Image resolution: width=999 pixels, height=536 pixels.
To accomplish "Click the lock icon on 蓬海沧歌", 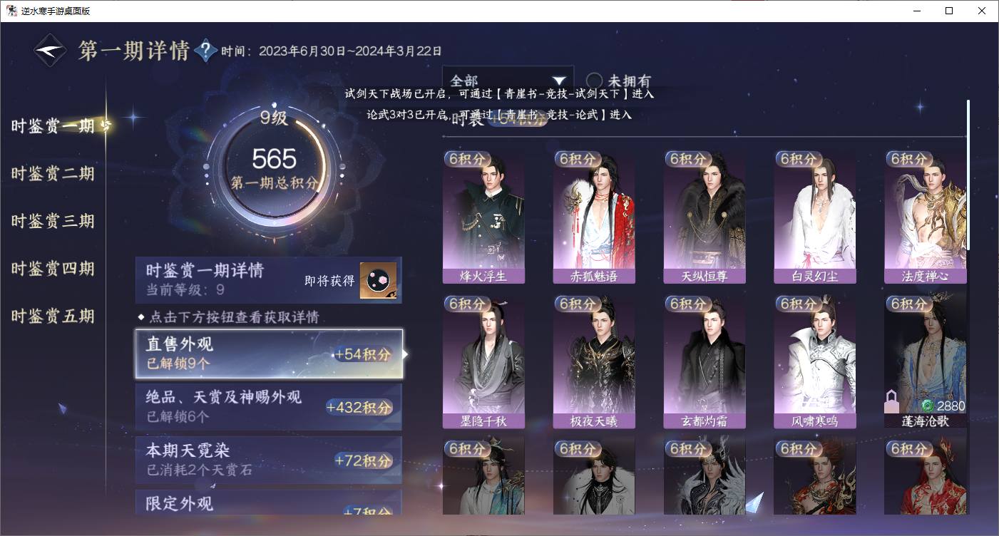I will coord(891,402).
